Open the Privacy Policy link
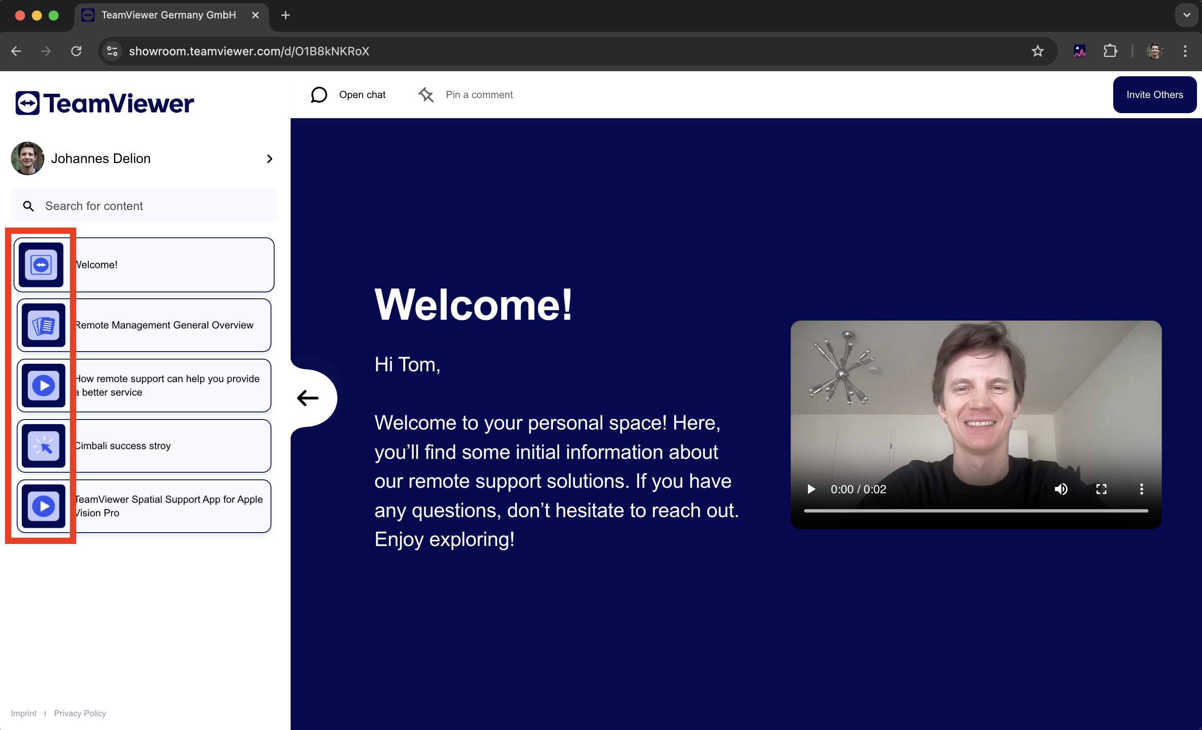 (x=80, y=713)
